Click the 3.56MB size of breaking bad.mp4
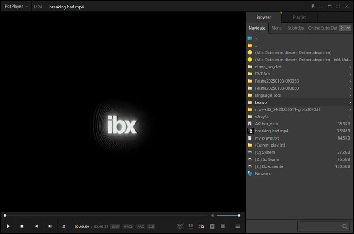 point(343,131)
